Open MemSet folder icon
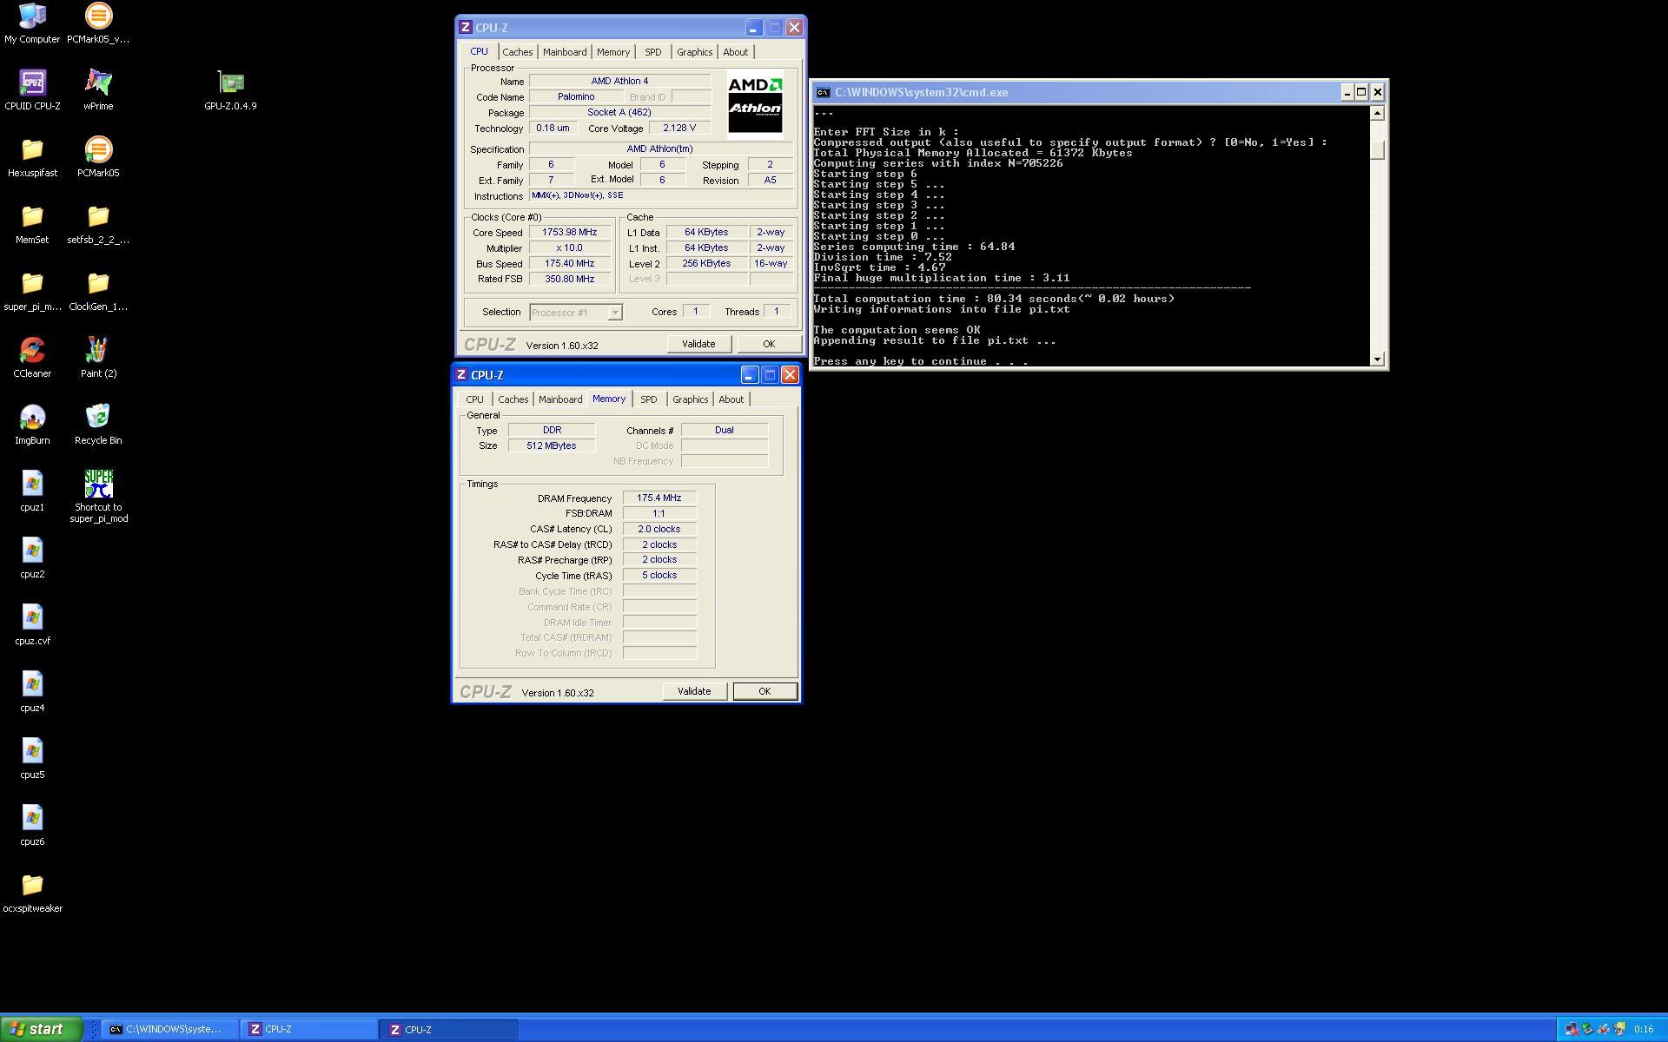Image resolution: width=1668 pixels, height=1042 pixels. point(32,224)
